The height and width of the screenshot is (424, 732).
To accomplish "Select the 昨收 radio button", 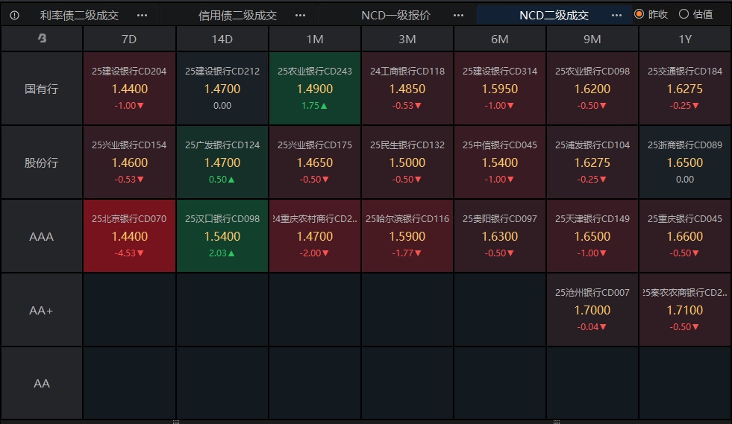I will [x=639, y=14].
